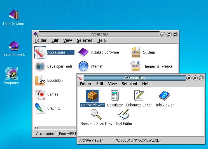Screen dimensions: 208x149
Task: Click the Accessories window title bar
Action: pyautogui.click(x=134, y=78)
